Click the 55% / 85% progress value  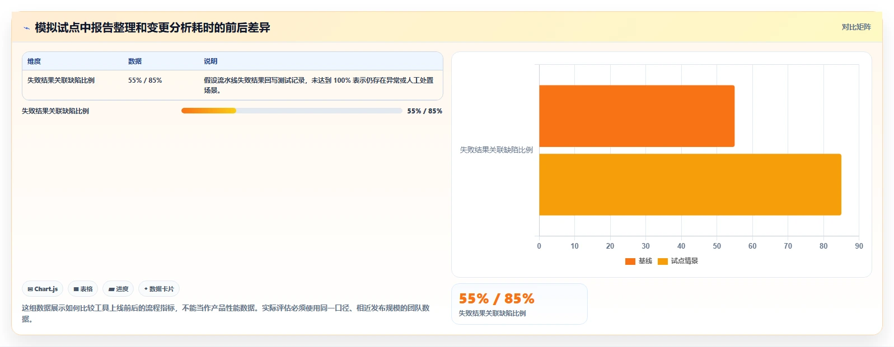[x=424, y=111]
